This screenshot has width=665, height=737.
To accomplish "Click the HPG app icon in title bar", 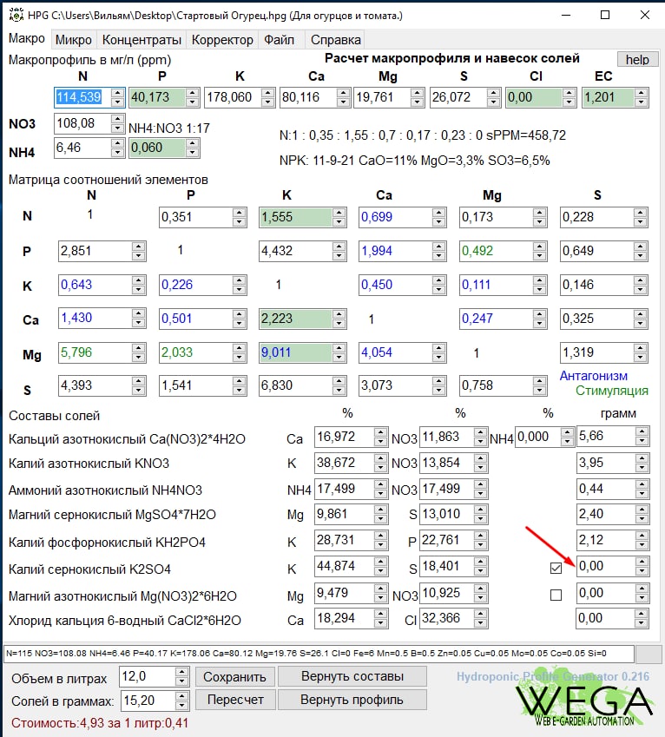I will pyautogui.click(x=16, y=15).
